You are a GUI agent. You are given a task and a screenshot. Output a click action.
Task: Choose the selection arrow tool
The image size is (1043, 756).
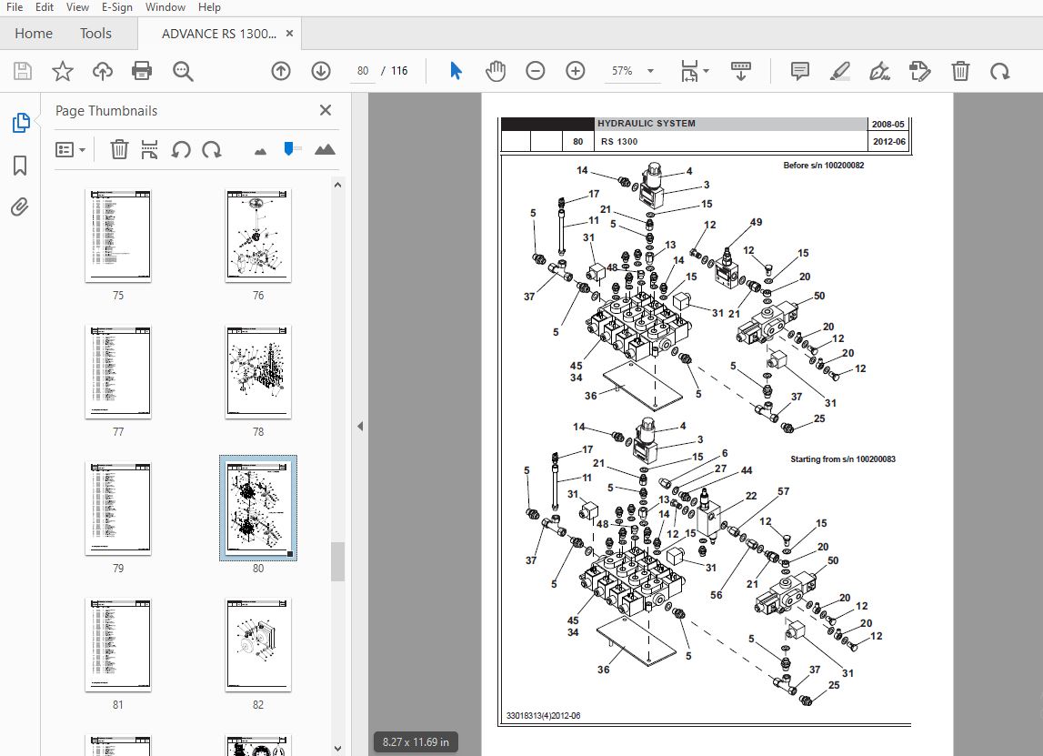456,71
